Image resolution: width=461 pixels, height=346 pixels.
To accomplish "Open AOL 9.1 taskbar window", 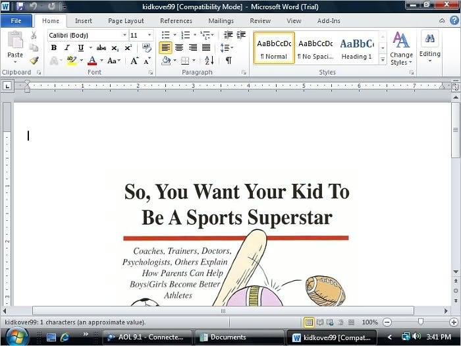I will point(148,337).
